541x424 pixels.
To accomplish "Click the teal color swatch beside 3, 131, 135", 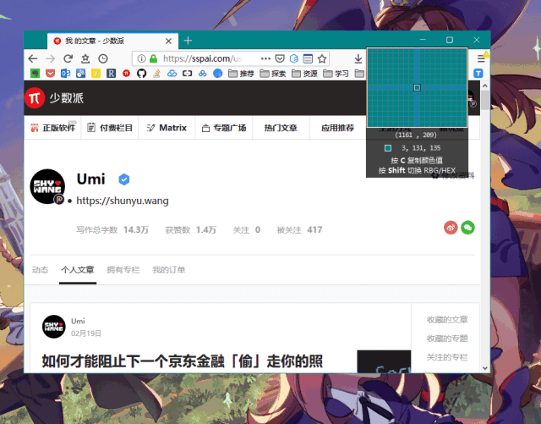I will [x=388, y=148].
